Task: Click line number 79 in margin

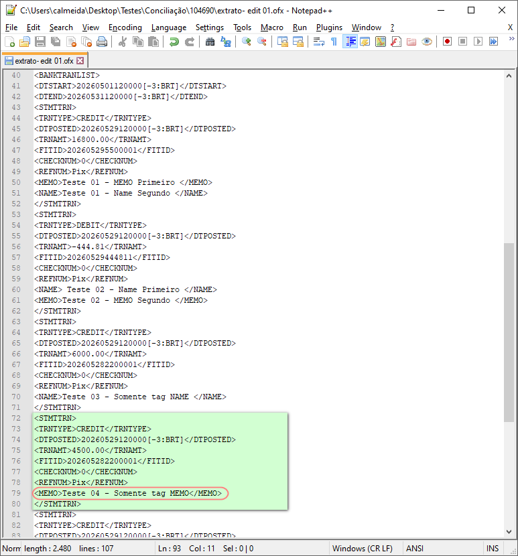Action: (16, 493)
